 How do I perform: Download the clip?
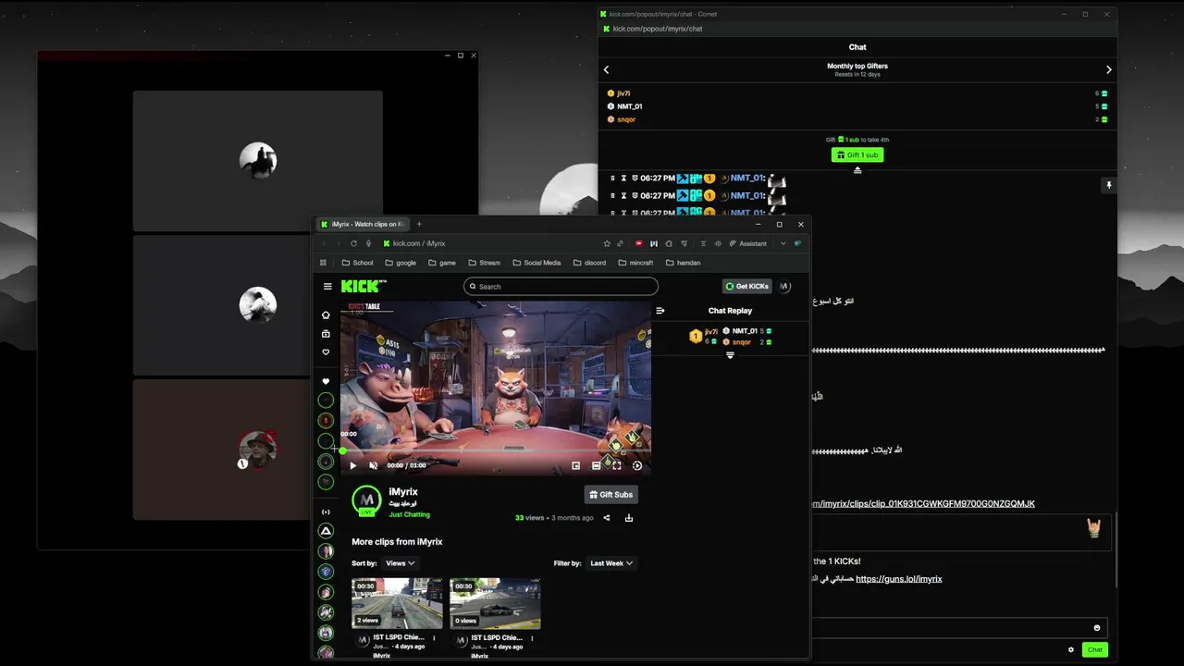point(629,518)
